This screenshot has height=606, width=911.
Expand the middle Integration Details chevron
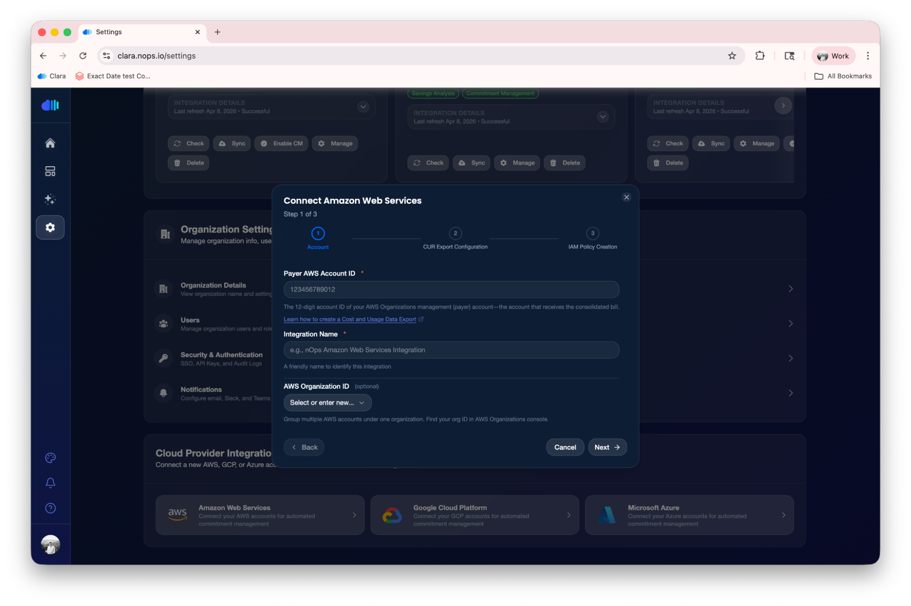tap(602, 117)
